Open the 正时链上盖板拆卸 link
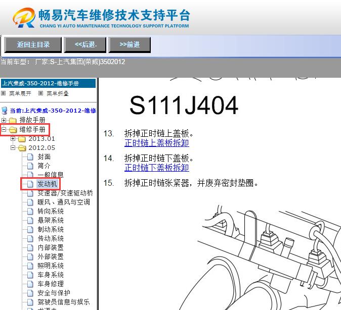 coord(156,143)
